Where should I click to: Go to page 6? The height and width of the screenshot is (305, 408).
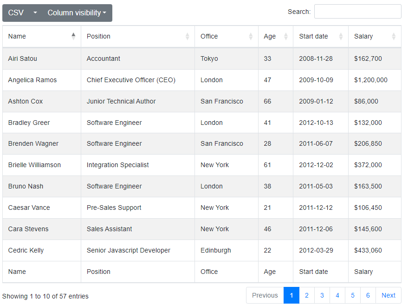click(x=368, y=295)
